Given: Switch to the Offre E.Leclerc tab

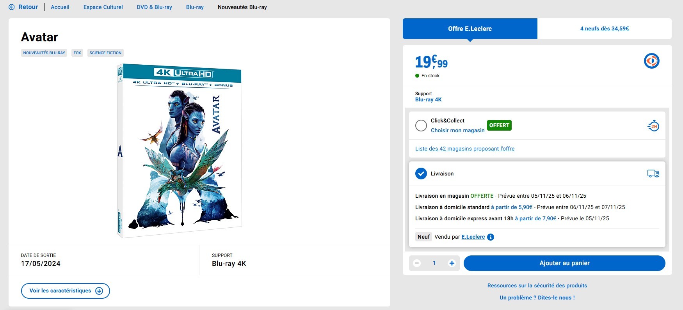Looking at the screenshot, I should [x=470, y=28].
